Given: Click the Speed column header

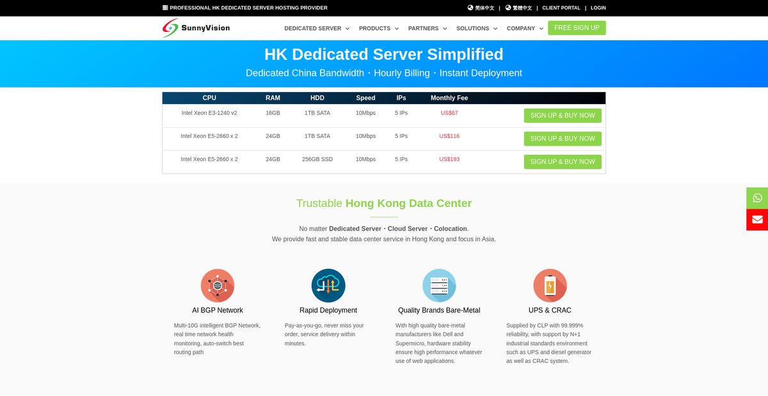Looking at the screenshot, I should coord(365,98).
